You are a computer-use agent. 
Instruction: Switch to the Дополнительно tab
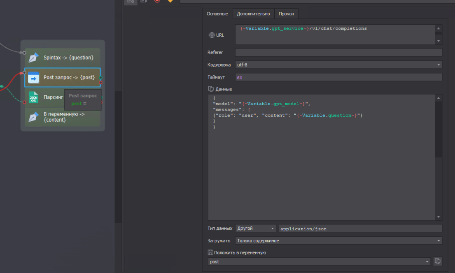coord(253,14)
